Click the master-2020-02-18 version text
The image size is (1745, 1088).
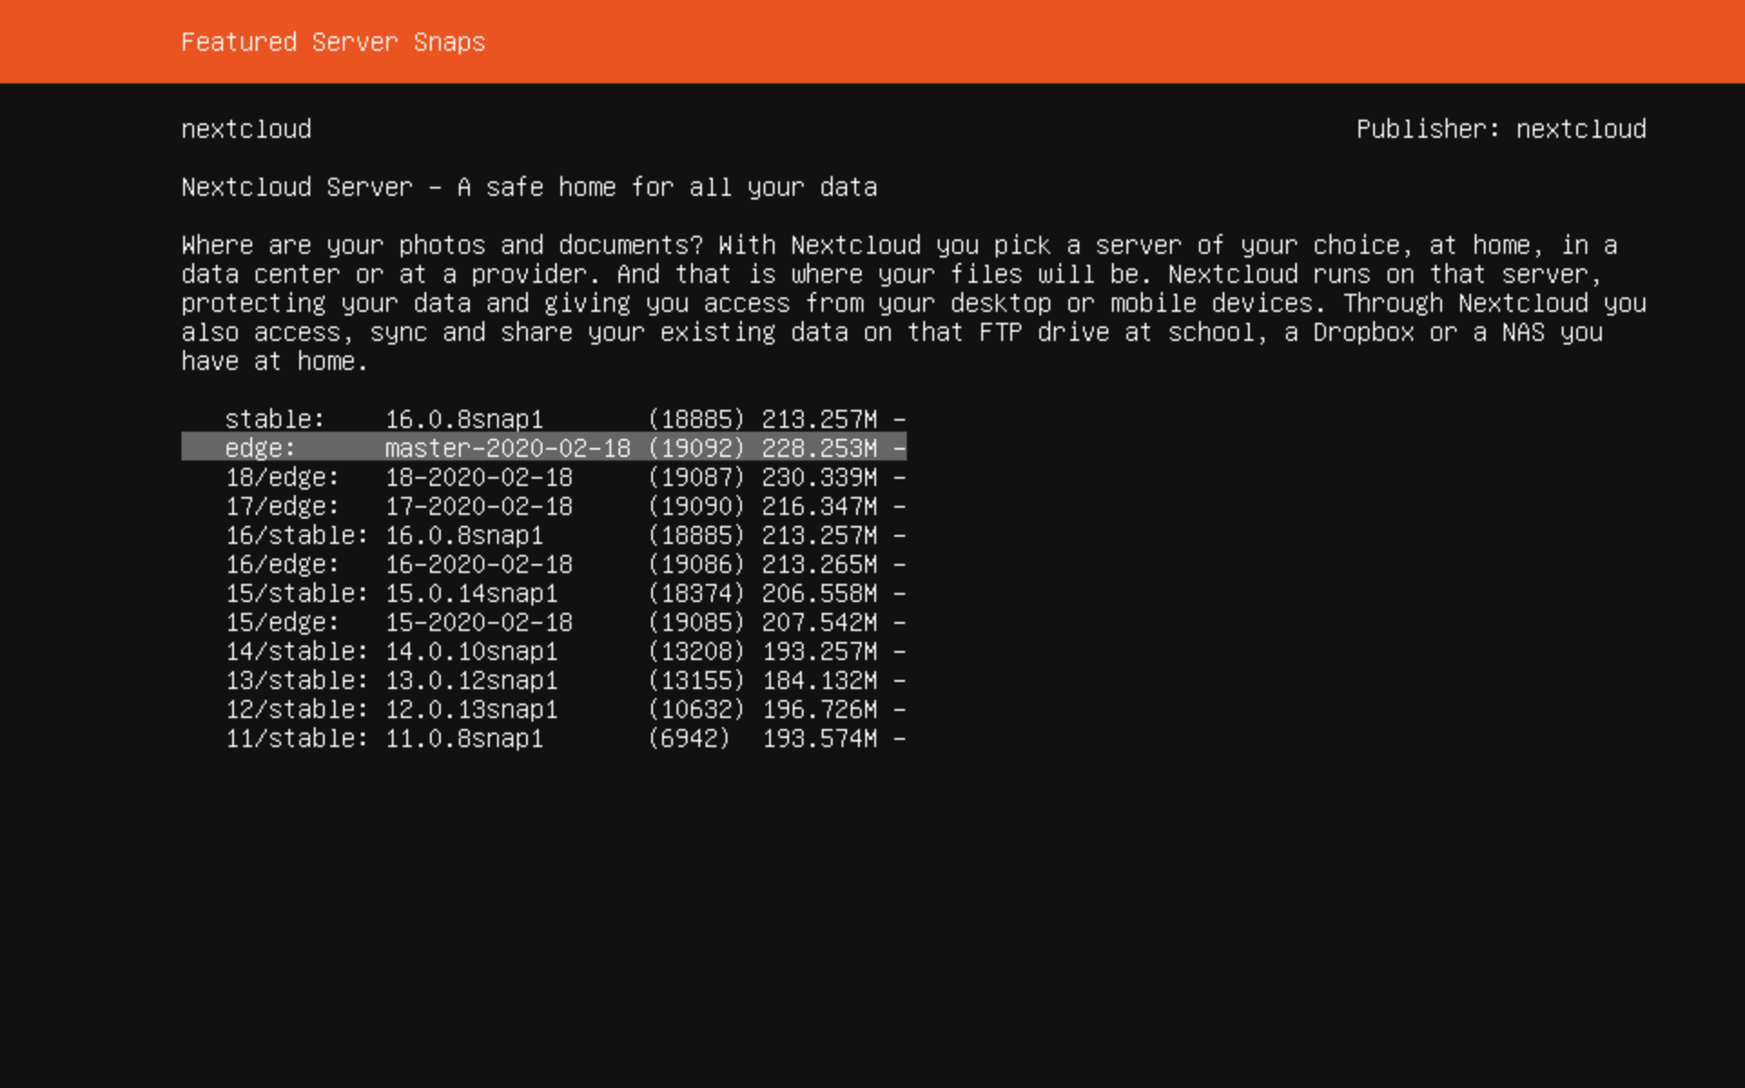pos(507,448)
